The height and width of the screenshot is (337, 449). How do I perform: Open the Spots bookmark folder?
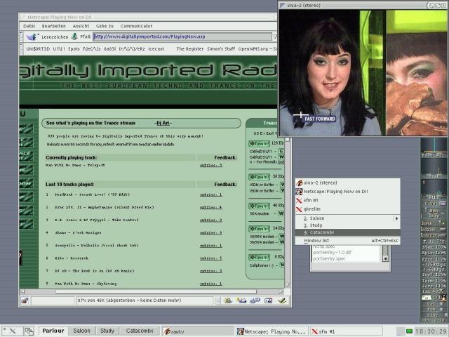pyautogui.click(x=74, y=49)
